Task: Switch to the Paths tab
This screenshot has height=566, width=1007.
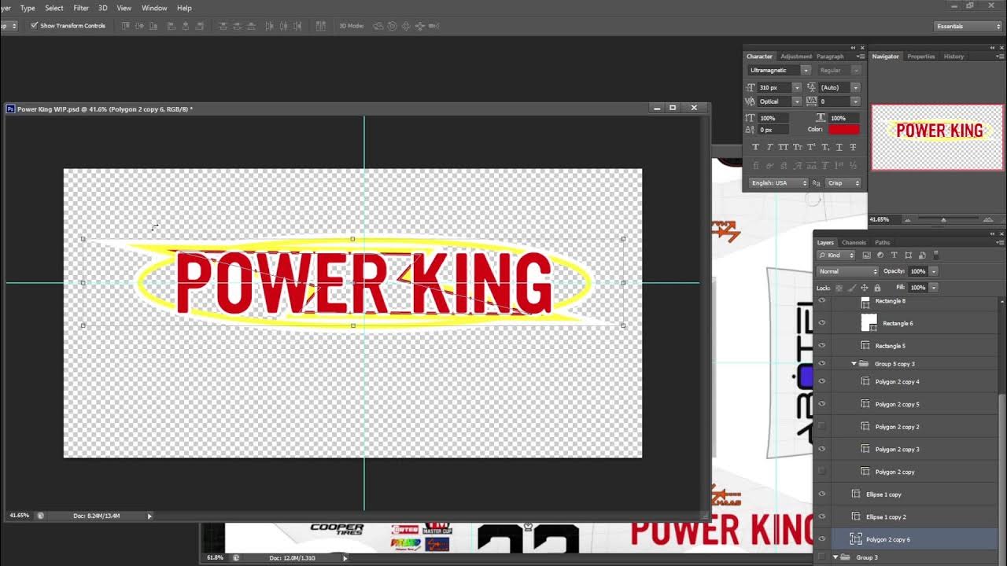Action: 883,242
